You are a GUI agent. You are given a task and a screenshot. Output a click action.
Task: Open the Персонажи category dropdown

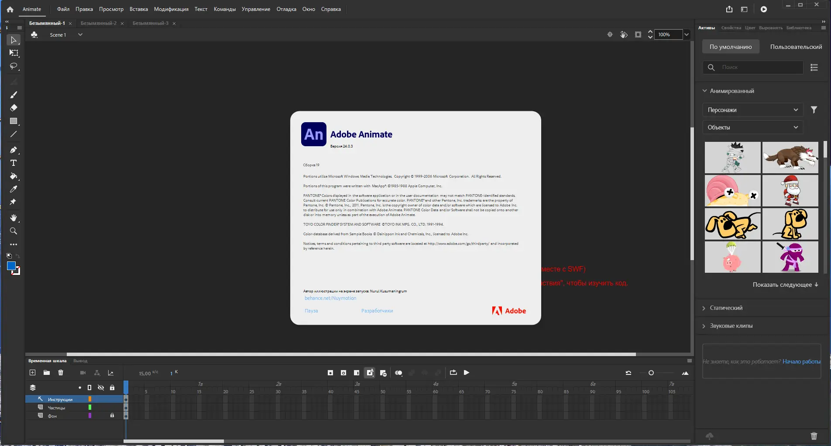point(753,110)
